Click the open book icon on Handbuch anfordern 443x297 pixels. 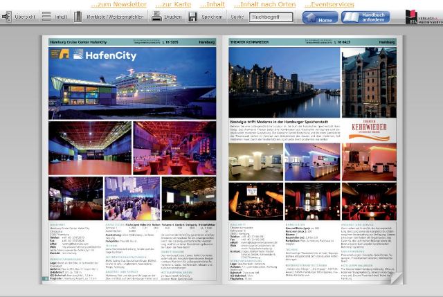point(351,17)
